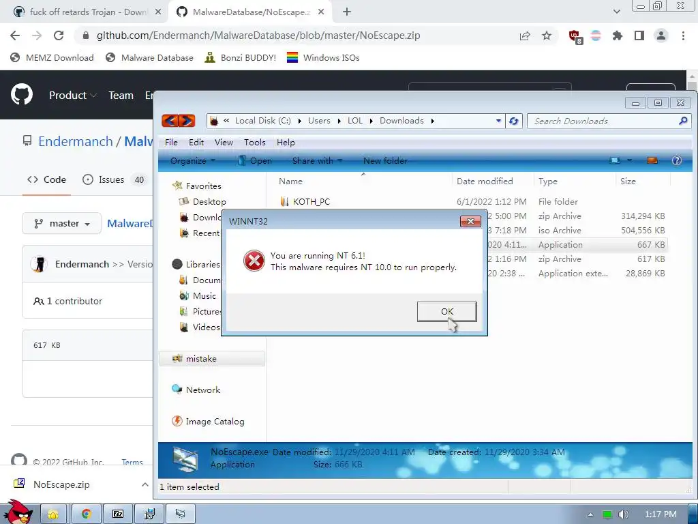
Task: Select Image Catalog in the sidebar
Action: pyautogui.click(x=215, y=422)
